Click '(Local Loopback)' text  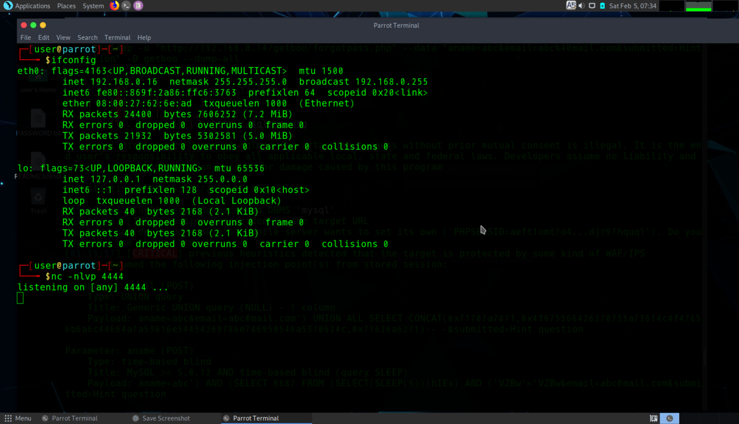click(236, 201)
